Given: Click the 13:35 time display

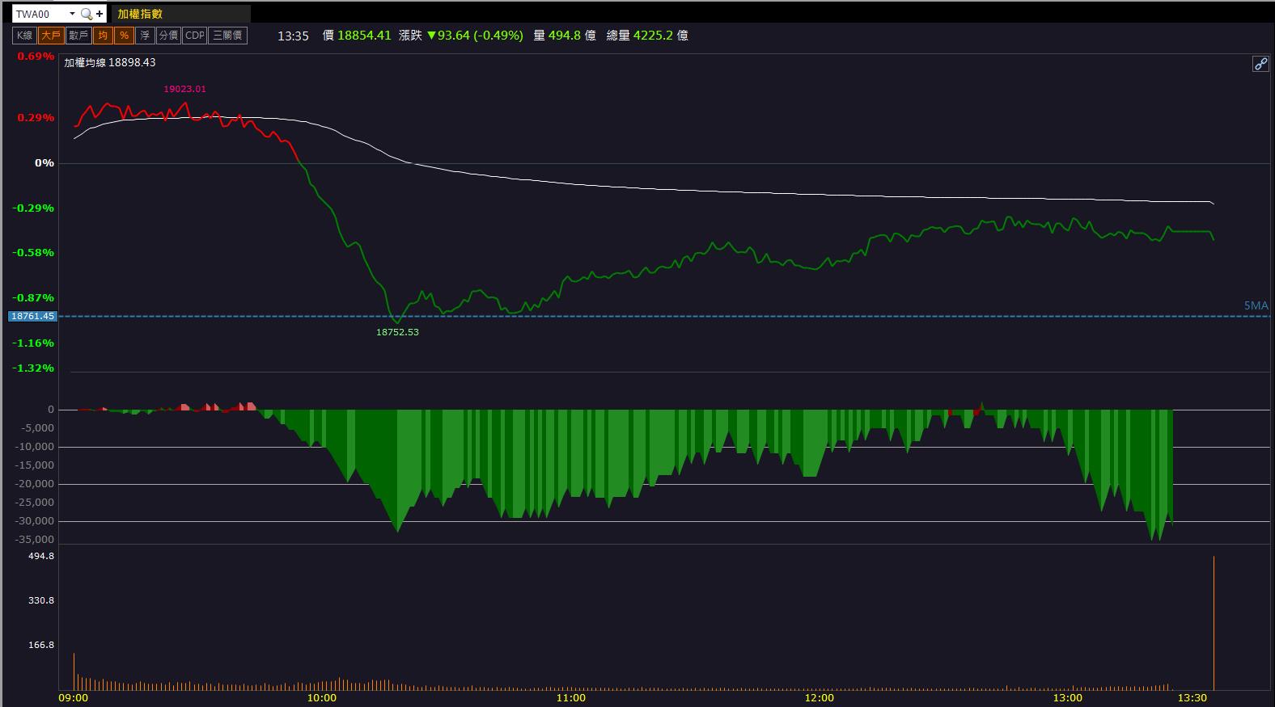Looking at the screenshot, I should coord(293,36).
